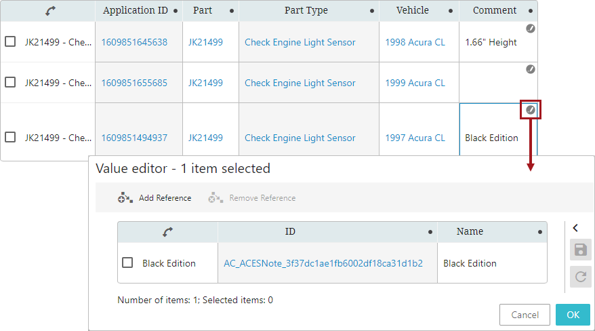This screenshot has height=331, width=595.
Task: Open the Application ID column options dot
Action: click(176, 11)
